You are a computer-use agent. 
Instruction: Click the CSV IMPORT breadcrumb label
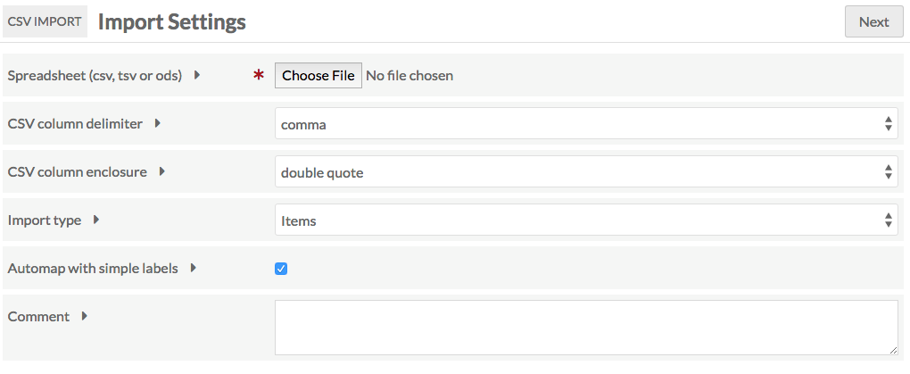(x=45, y=21)
